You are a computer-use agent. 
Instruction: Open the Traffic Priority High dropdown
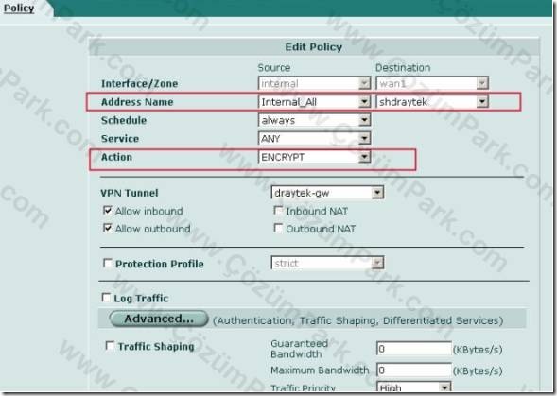click(413, 387)
